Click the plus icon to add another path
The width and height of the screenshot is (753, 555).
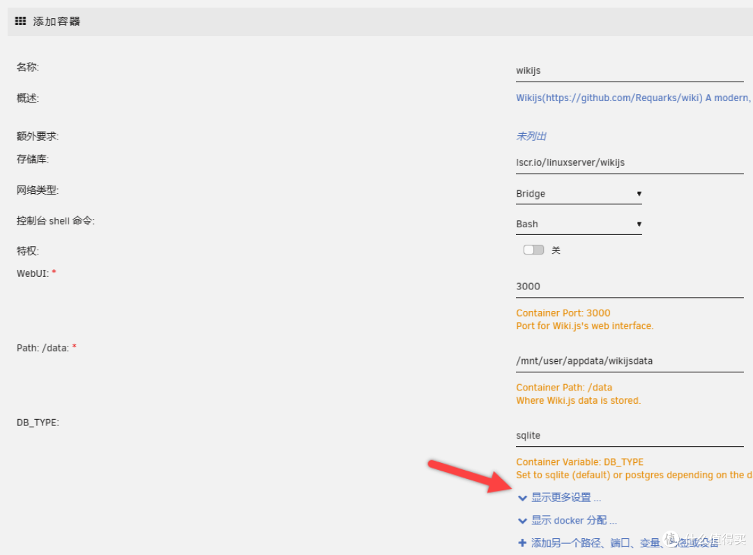(522, 543)
